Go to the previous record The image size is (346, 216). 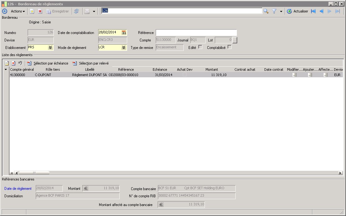[x=321, y=11]
